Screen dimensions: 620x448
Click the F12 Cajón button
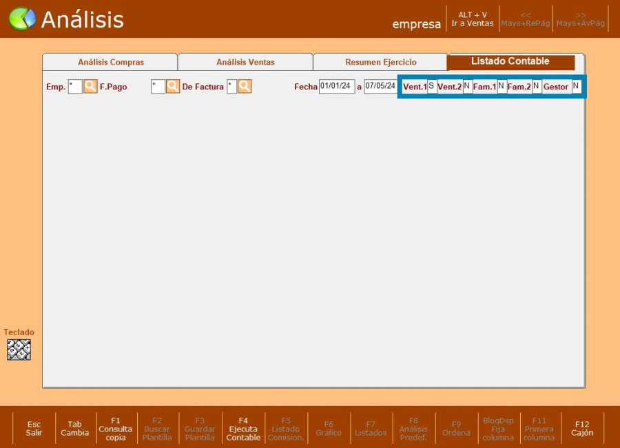point(582,429)
